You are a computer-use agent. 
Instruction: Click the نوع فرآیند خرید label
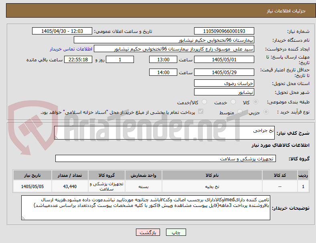(x=293, y=112)
